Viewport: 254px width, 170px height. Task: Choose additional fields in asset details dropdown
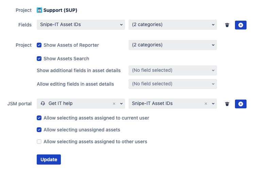coord(172,70)
